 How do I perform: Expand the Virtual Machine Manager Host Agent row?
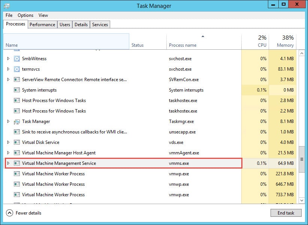[x=9, y=153]
